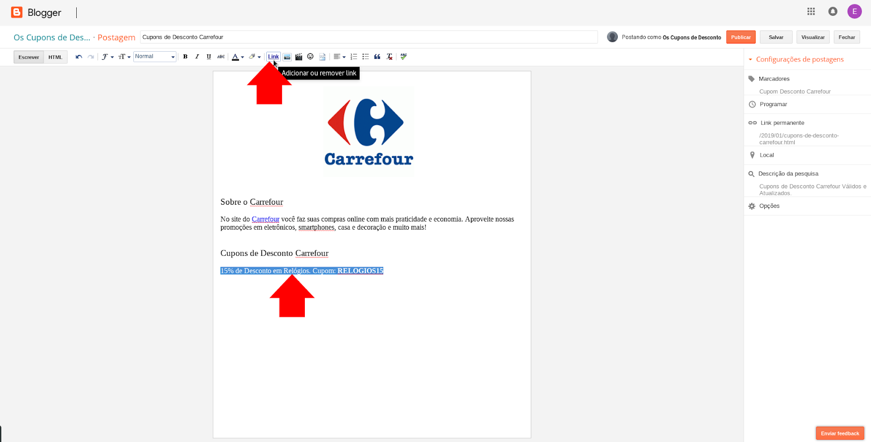Click the Postando como author avatar
The height and width of the screenshot is (442, 871).
pos(612,37)
